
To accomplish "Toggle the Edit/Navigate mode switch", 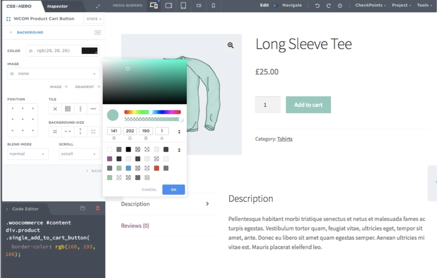I will [275, 5].
